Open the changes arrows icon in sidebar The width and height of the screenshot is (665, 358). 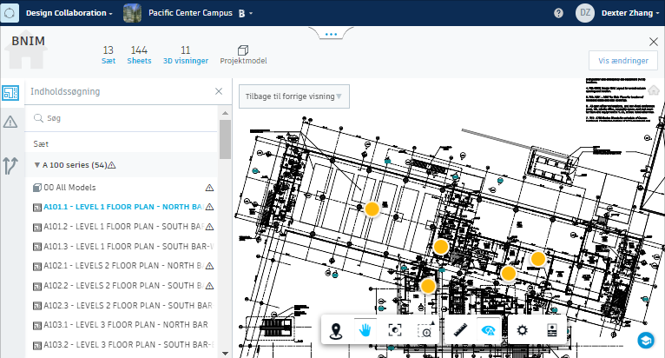tap(10, 166)
